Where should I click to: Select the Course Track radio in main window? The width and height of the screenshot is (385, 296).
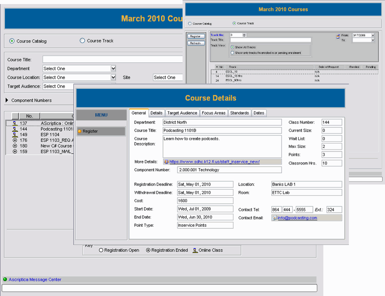[x=82, y=41]
